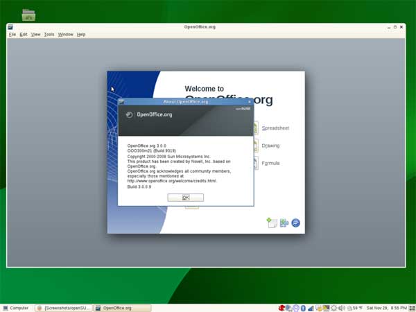Open desktop folder icon at top left
Image resolution: width=416 pixels, height=312 pixels.
[28, 14]
